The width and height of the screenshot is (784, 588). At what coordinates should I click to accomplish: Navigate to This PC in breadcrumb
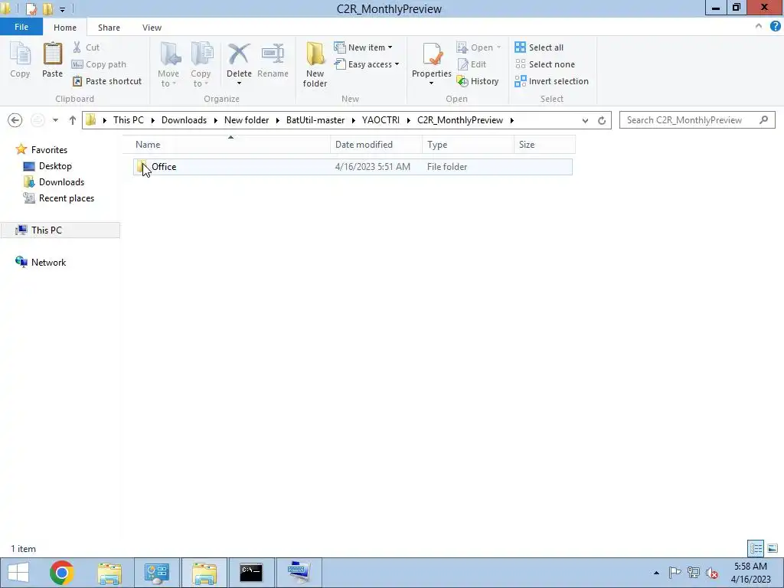(x=129, y=120)
